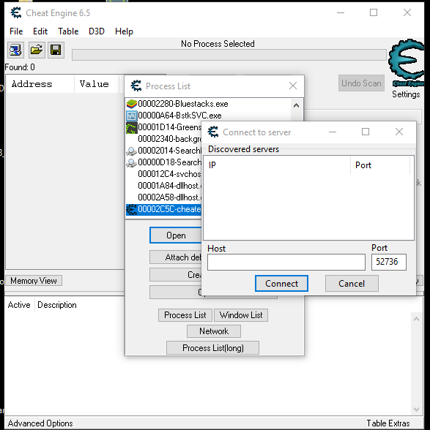The width and height of the screenshot is (430, 430).
Task: Open the Table menu
Action: 68,31
